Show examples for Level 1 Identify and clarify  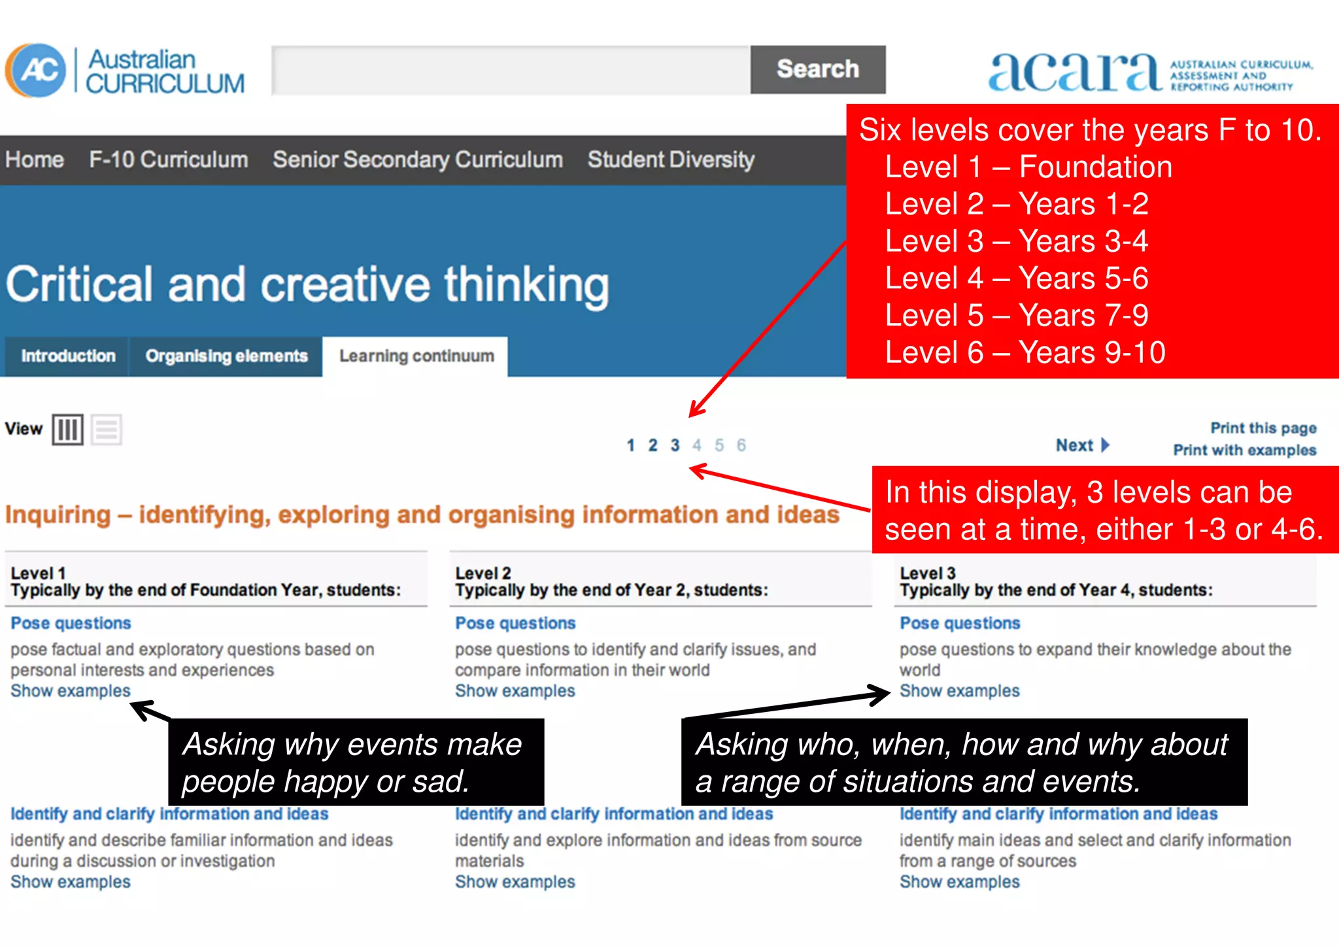[71, 882]
